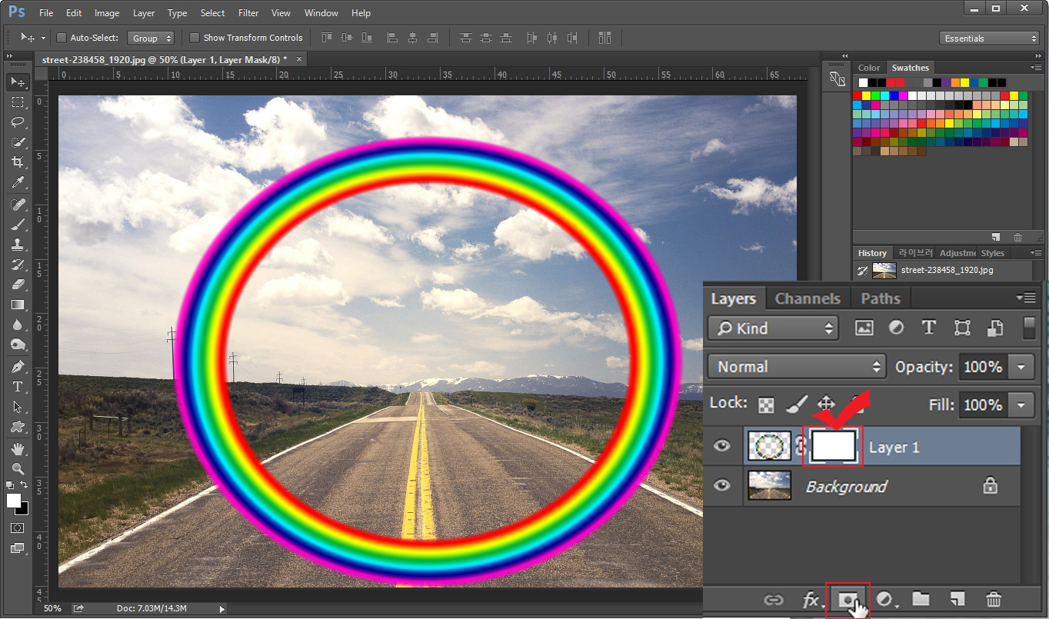Image resolution: width=1049 pixels, height=619 pixels.
Task: Select the Rectangular Marquee tool
Action: coord(18,102)
